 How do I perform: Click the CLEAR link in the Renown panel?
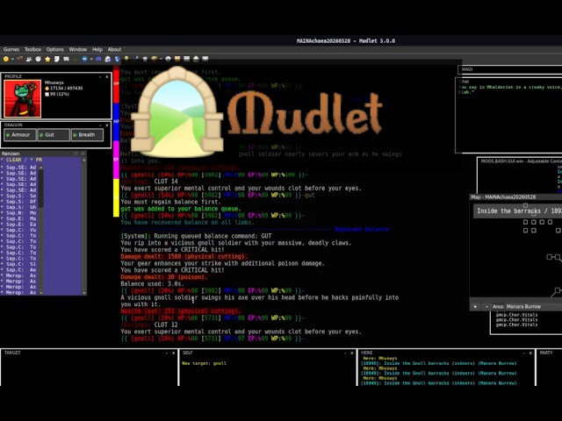[14, 160]
